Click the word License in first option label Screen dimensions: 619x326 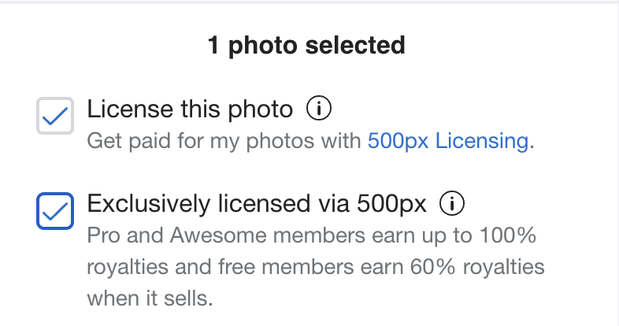(130, 109)
